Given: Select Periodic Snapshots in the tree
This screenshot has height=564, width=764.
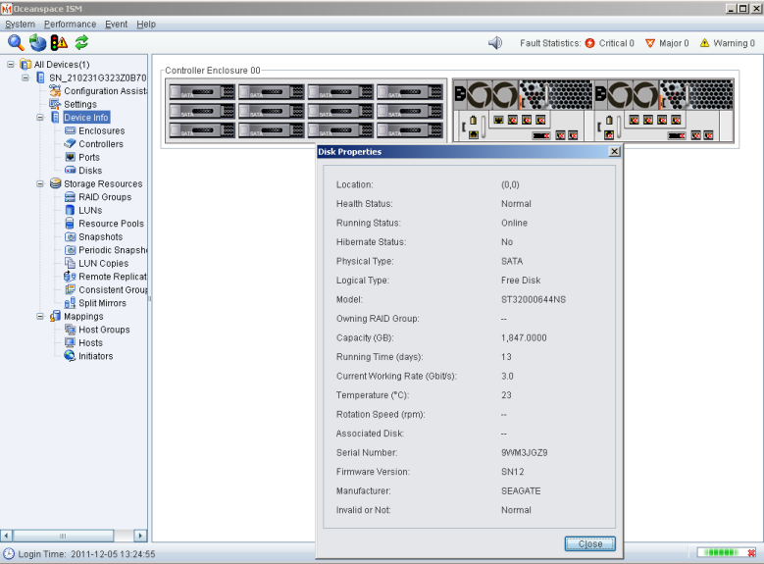Looking at the screenshot, I should click(113, 250).
